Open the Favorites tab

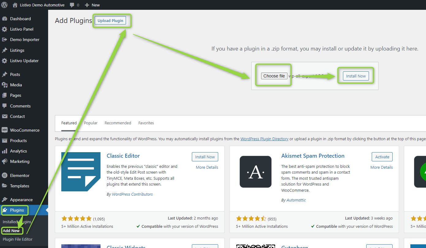coord(146,123)
